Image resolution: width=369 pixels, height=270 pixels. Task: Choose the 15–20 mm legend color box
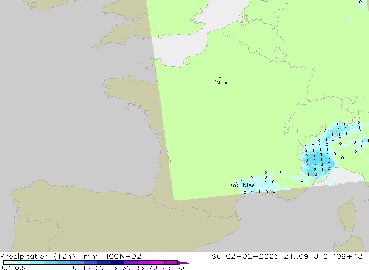tap(91, 263)
